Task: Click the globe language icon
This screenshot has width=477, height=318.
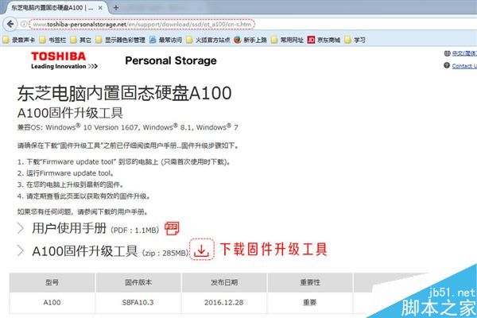Action: [x=447, y=53]
